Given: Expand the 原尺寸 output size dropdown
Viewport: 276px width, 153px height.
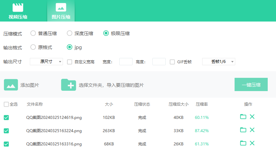Looking at the screenshot, I should pyautogui.click(x=46, y=62).
